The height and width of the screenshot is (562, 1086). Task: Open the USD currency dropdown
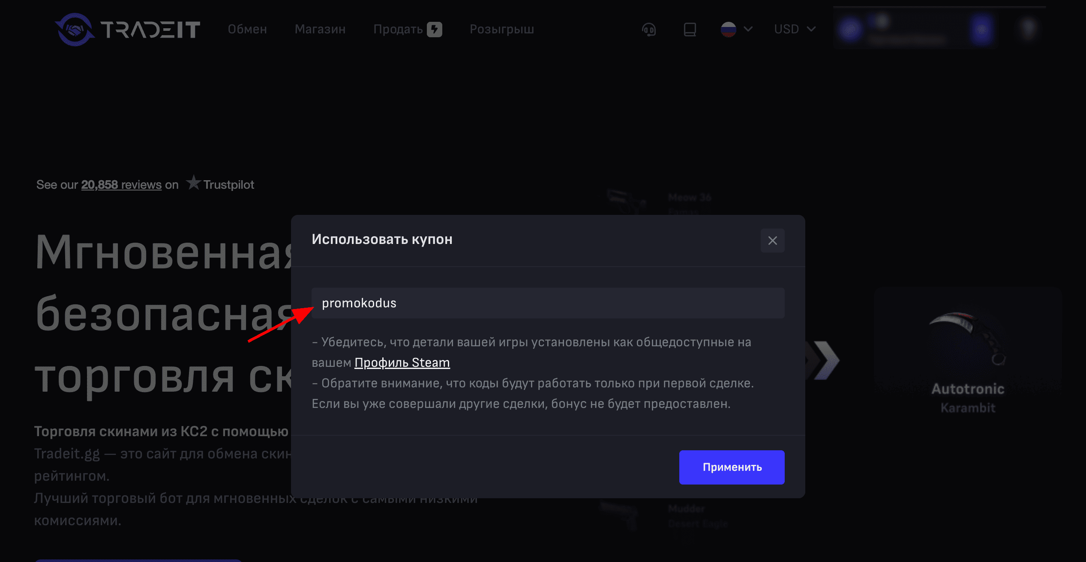[x=794, y=29]
